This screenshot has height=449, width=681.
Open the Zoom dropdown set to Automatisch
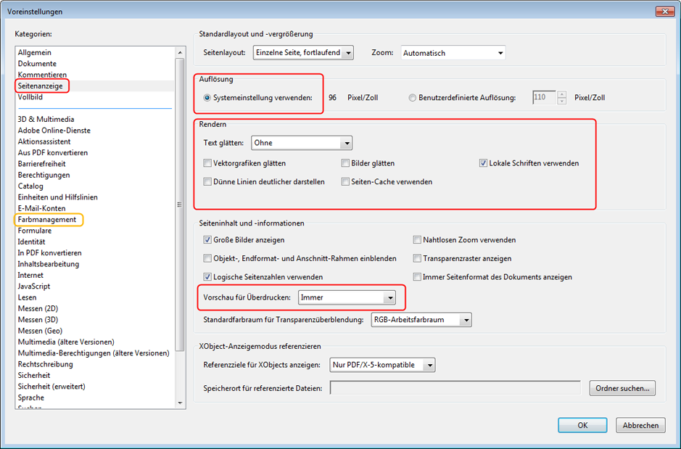pyautogui.click(x=453, y=53)
